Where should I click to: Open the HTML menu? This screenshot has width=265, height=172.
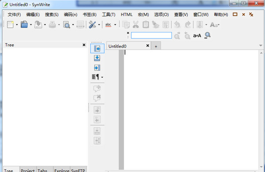pyautogui.click(x=126, y=15)
